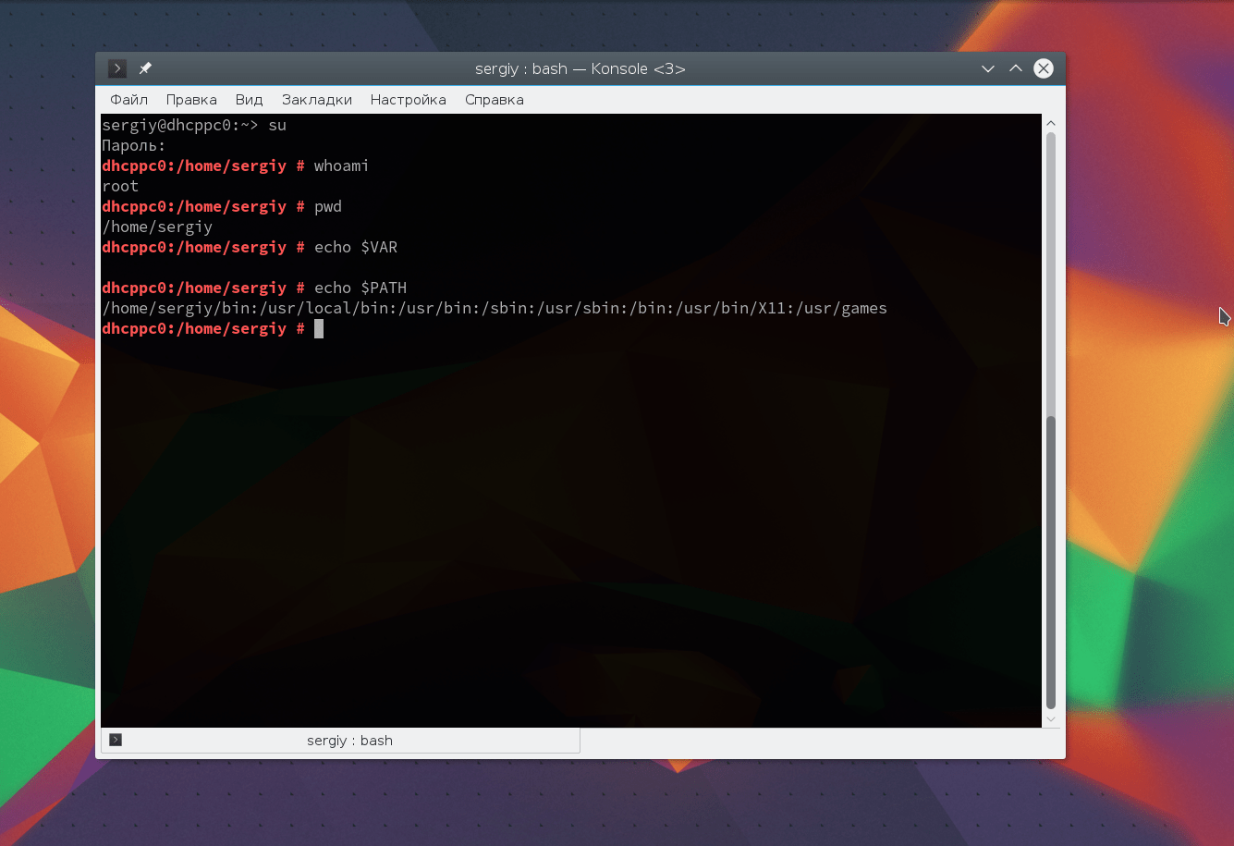Click the blinking cursor after the prompt
Image resolution: width=1234 pixels, height=846 pixels.
pos(318,328)
